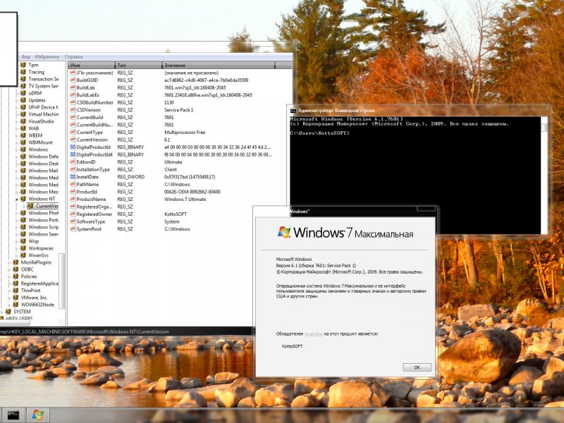Click the uDRM folder icon
This screenshot has width=564, height=423.
click(23, 93)
